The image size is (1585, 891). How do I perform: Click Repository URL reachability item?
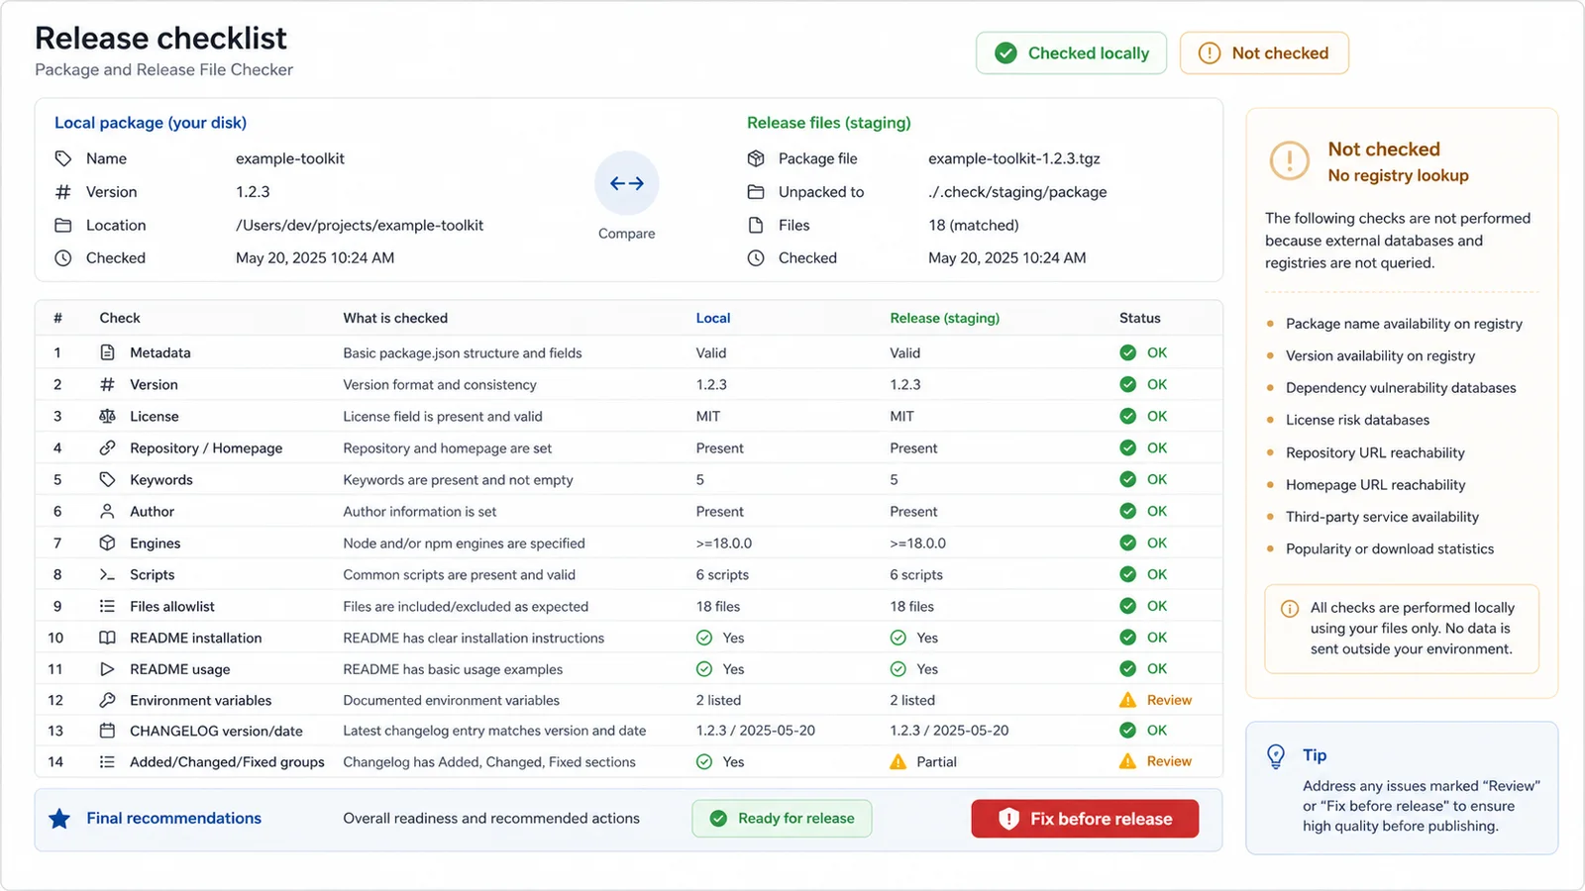click(1375, 452)
